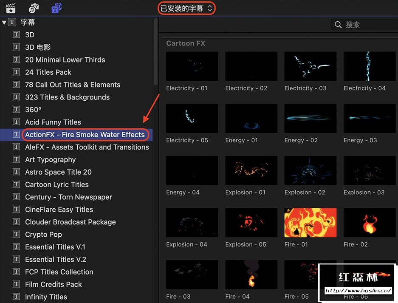The height and width of the screenshot is (303, 398).
Task: Select the Electricity - 05 thumbnail
Action: point(192,119)
